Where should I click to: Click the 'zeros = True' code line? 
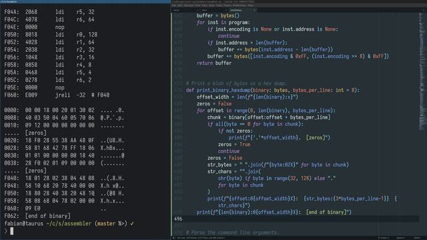234,144
